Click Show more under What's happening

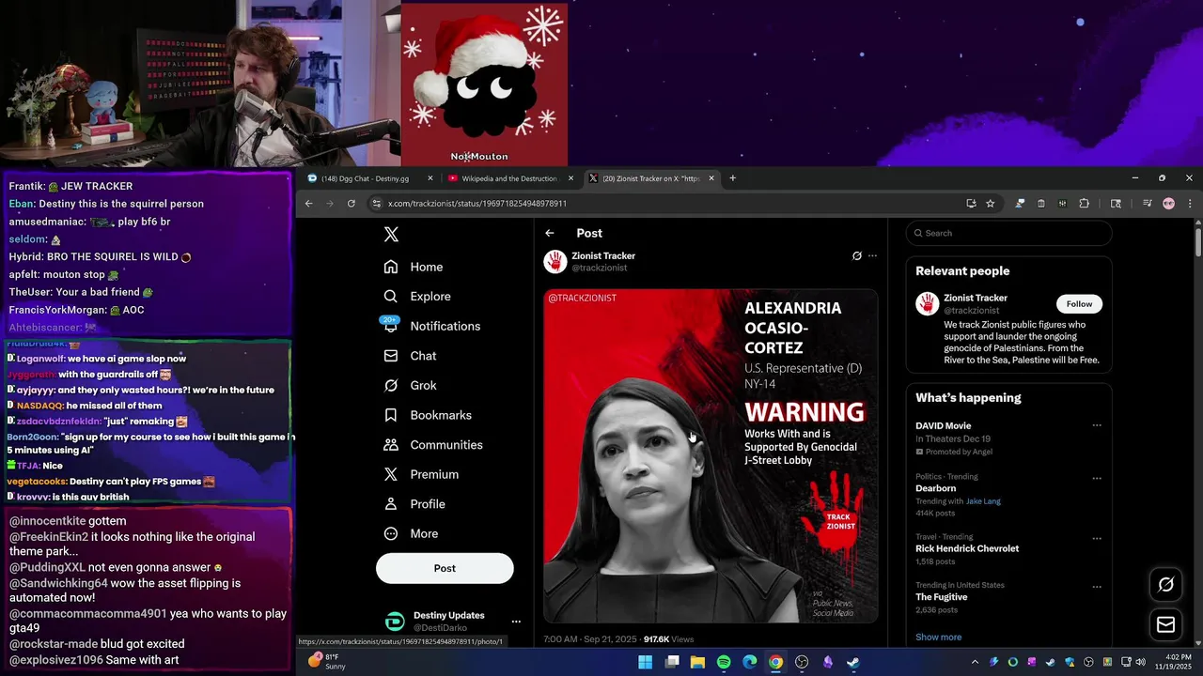(939, 638)
